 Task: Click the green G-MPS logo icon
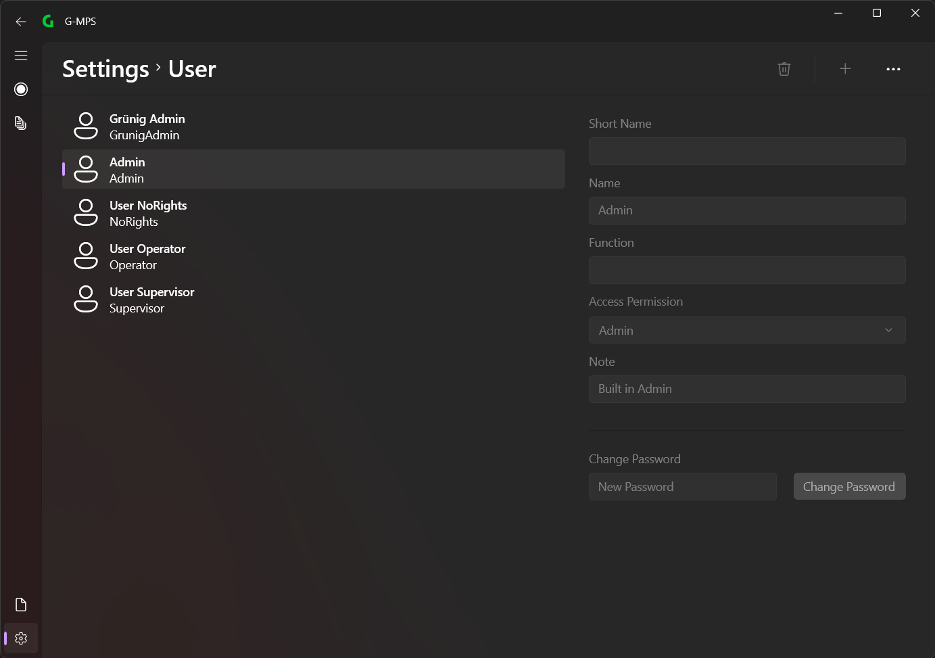[x=48, y=22]
